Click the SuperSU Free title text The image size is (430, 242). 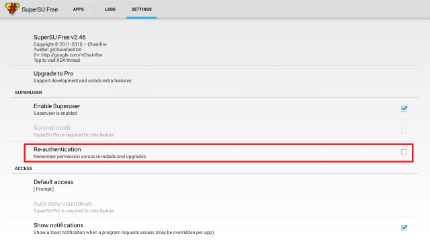[x=40, y=9]
